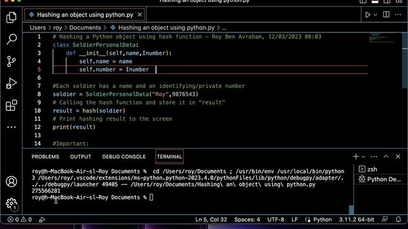Open the Search view icon
Image resolution: width=408 pixels, height=229 pixels.
tap(11, 39)
